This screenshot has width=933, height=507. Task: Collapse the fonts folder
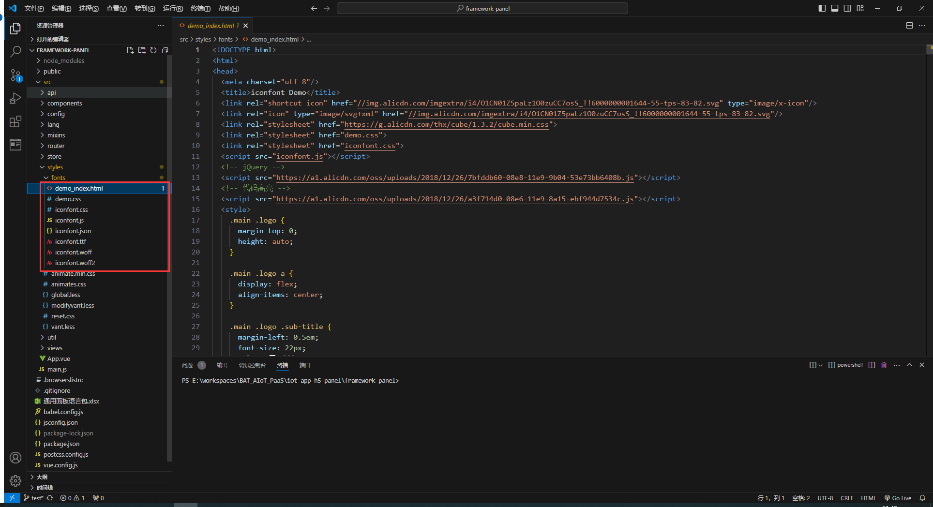tap(100, 178)
